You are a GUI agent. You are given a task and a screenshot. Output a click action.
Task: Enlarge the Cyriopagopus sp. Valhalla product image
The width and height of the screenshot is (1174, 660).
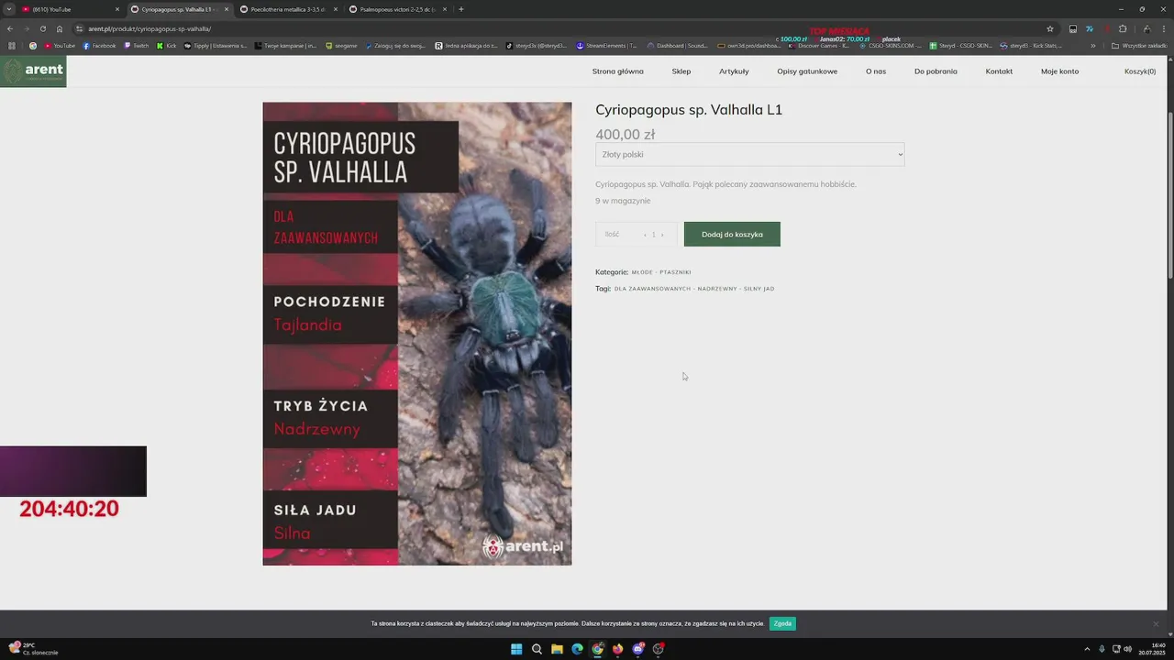tap(417, 334)
